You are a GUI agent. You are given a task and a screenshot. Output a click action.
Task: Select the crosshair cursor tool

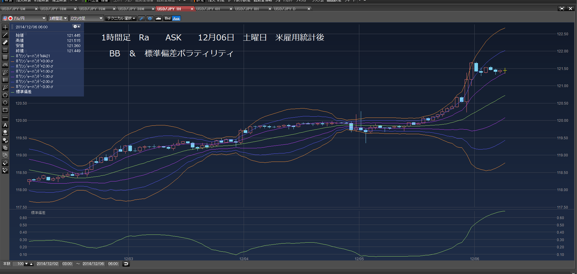[x=5, y=27]
